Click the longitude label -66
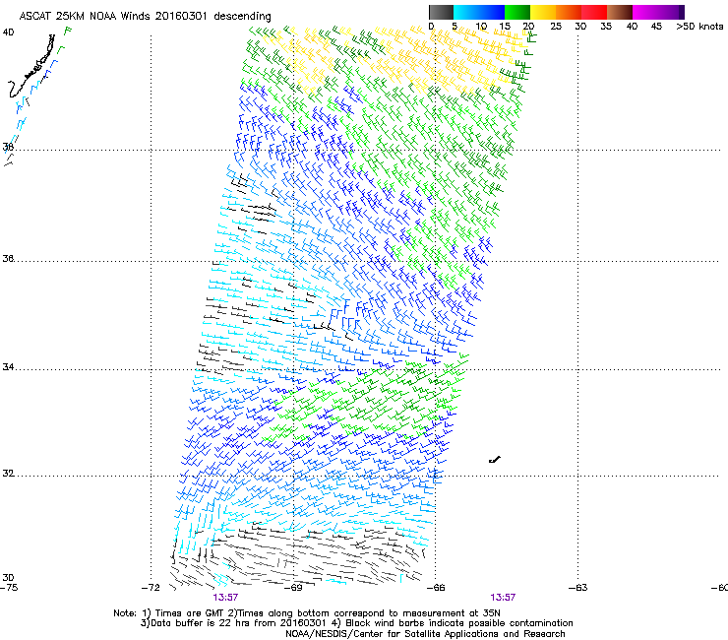This screenshot has width=728, height=640. pos(436,588)
